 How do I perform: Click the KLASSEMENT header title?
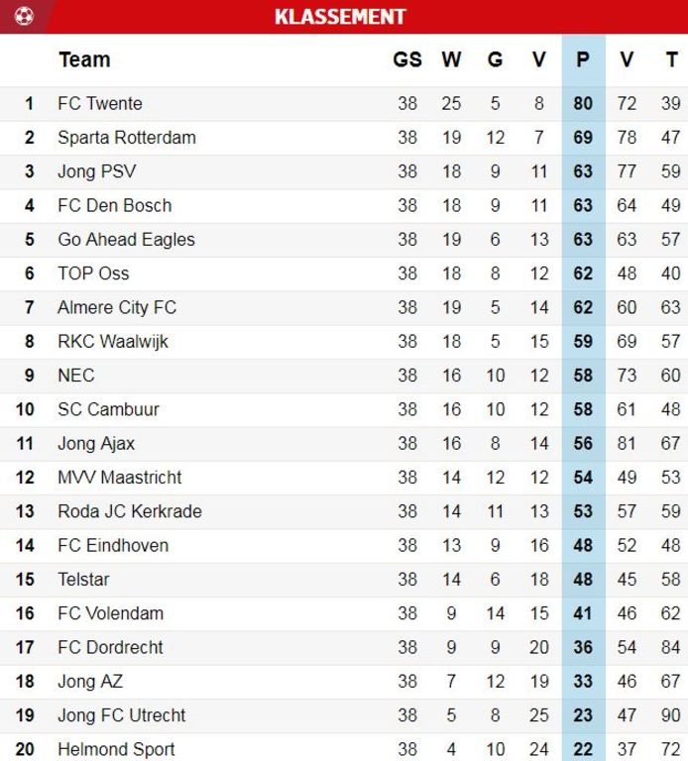click(x=340, y=17)
